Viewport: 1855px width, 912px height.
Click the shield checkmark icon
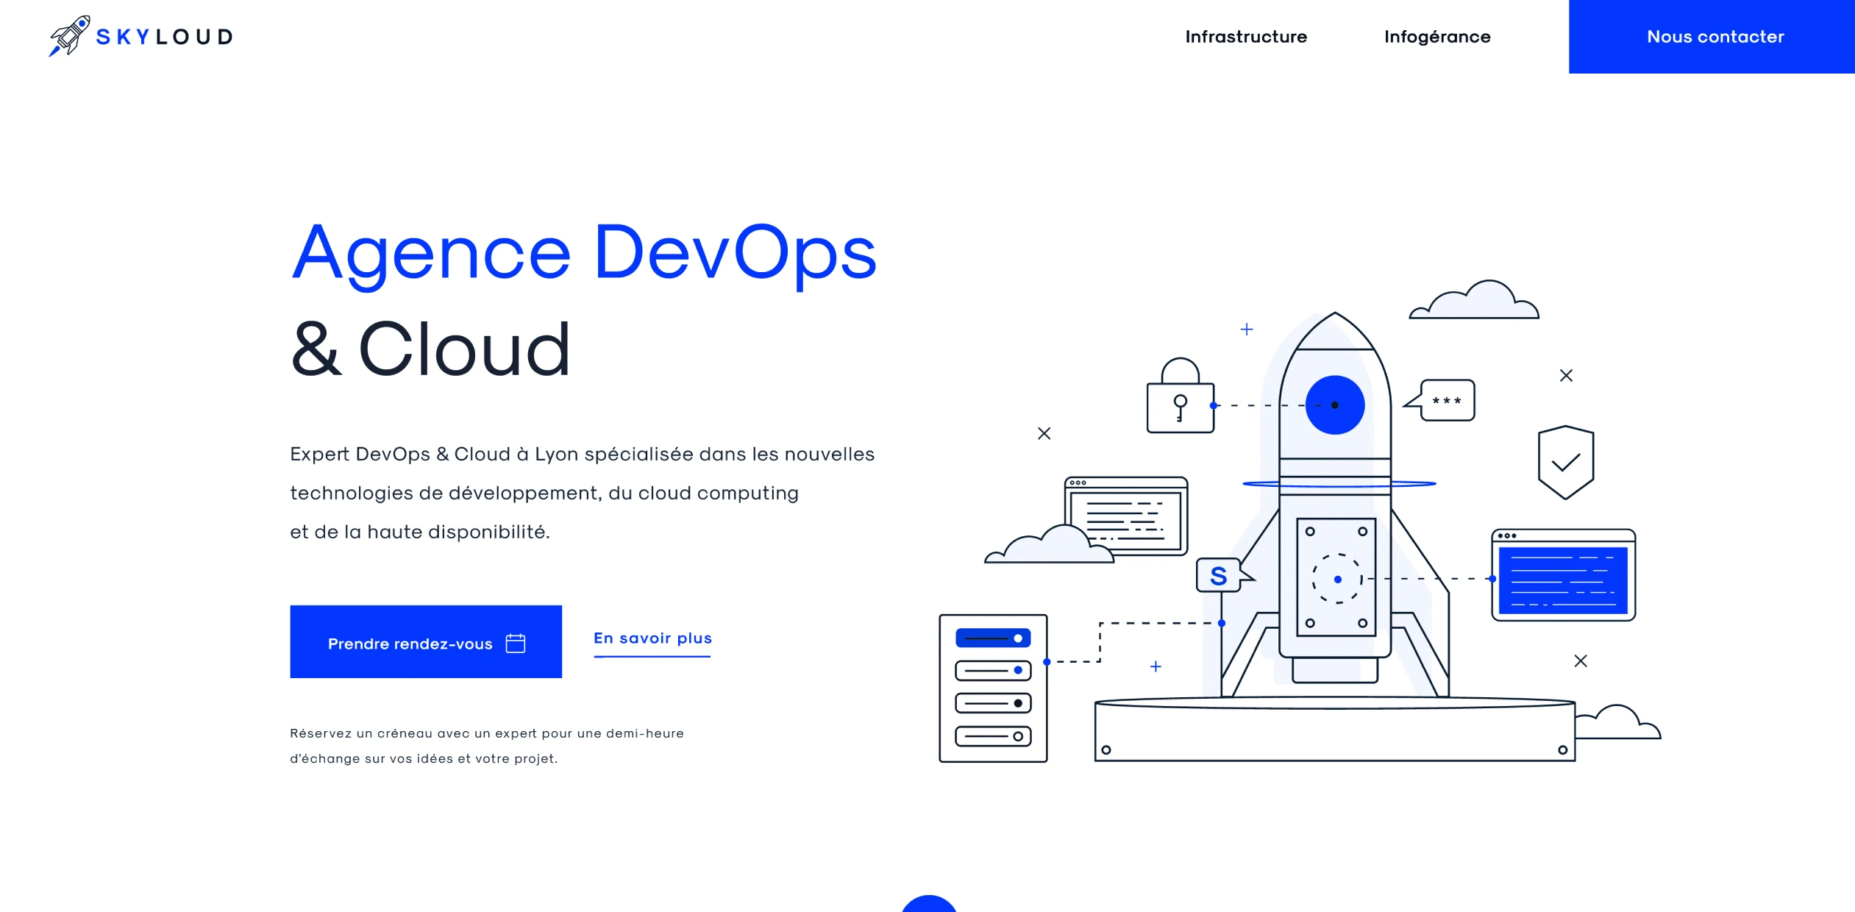click(x=1566, y=462)
